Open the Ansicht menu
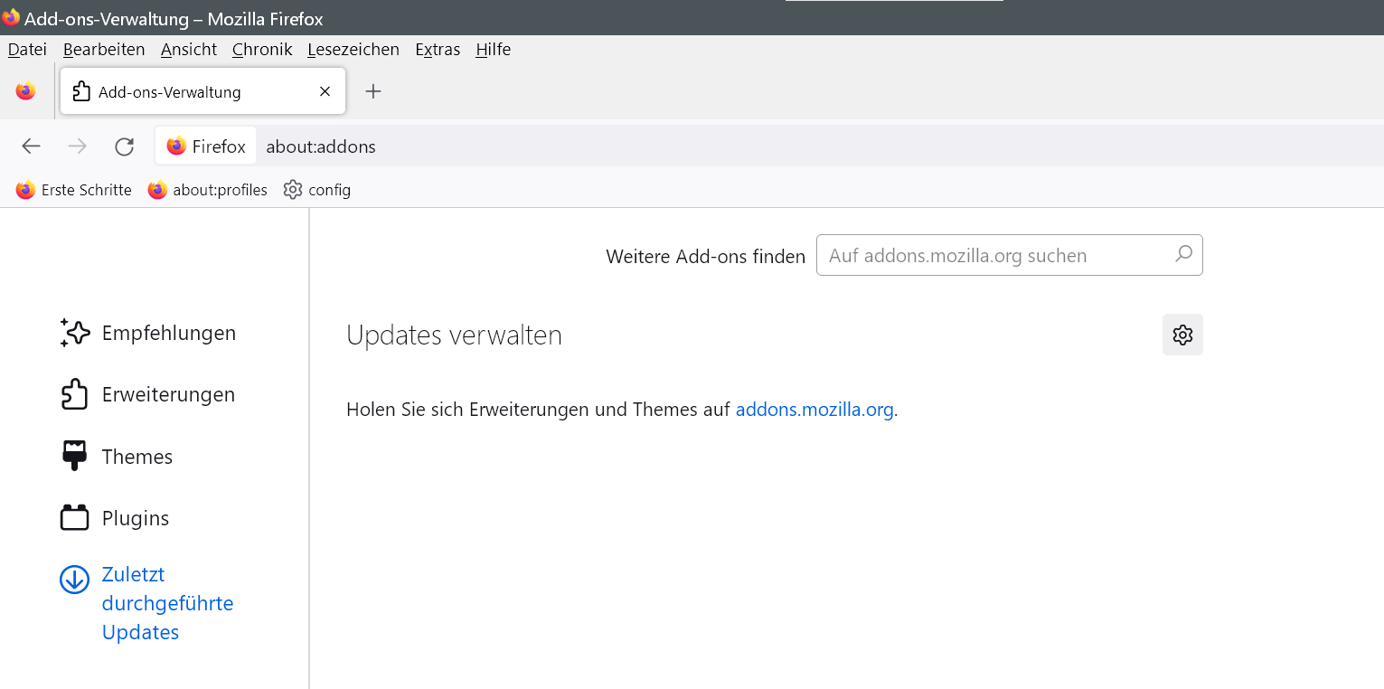1384x689 pixels. tap(189, 50)
